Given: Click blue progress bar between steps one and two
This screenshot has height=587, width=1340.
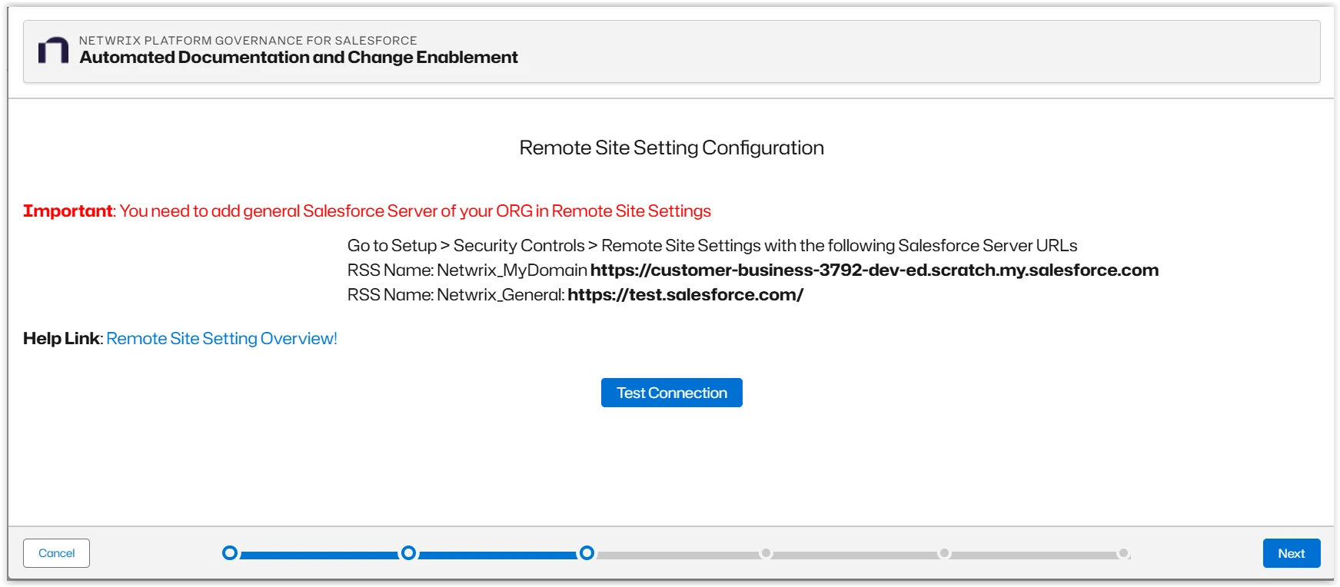Looking at the screenshot, I should pos(319,555).
